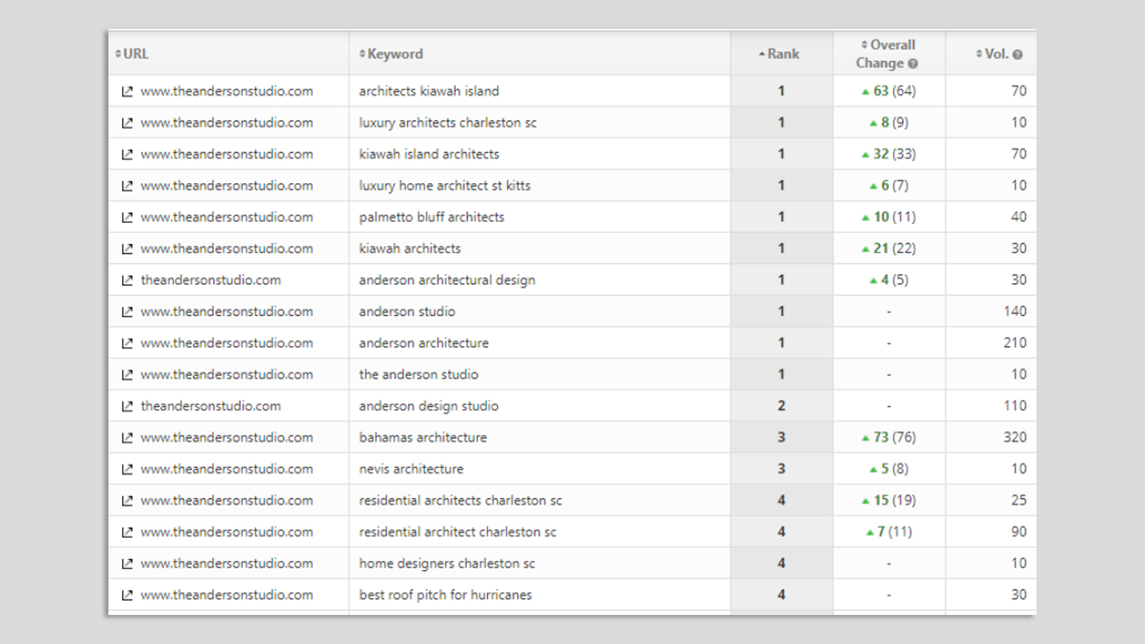Open external link icon for bahamas architecture
Viewport: 1145px width, 644px height.
point(127,438)
